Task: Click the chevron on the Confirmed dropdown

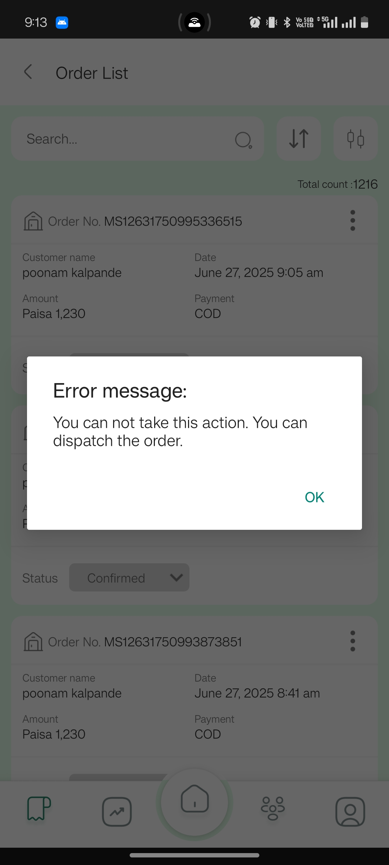Action: click(x=176, y=578)
